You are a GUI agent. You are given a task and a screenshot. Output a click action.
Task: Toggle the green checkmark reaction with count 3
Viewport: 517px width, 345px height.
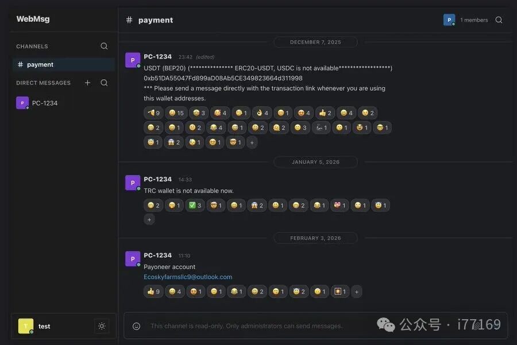click(x=195, y=206)
